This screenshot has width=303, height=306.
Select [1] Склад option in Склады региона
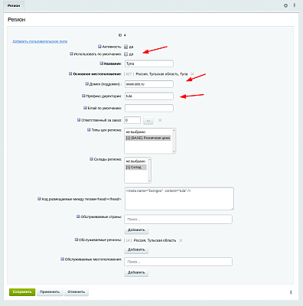coord(136,168)
